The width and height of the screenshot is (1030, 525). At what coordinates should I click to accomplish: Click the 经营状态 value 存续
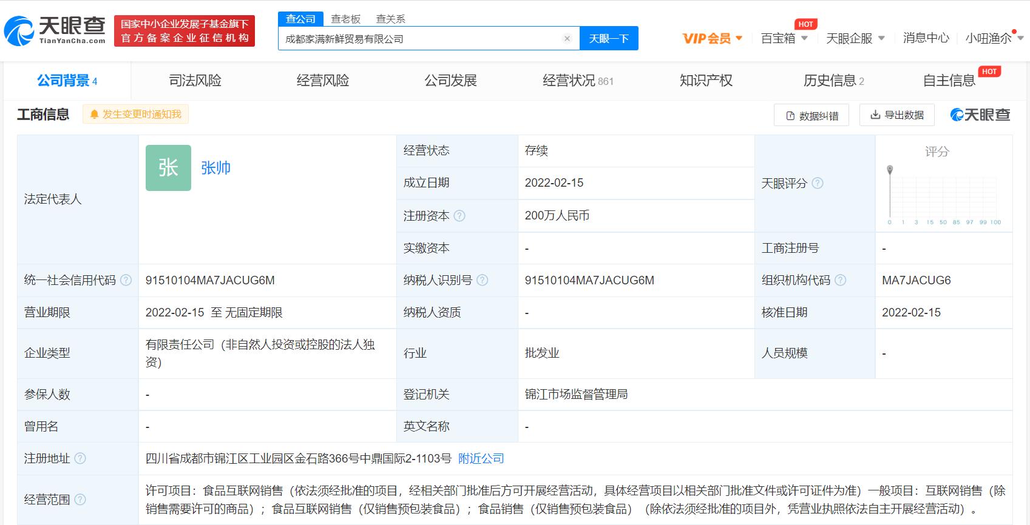click(x=537, y=150)
